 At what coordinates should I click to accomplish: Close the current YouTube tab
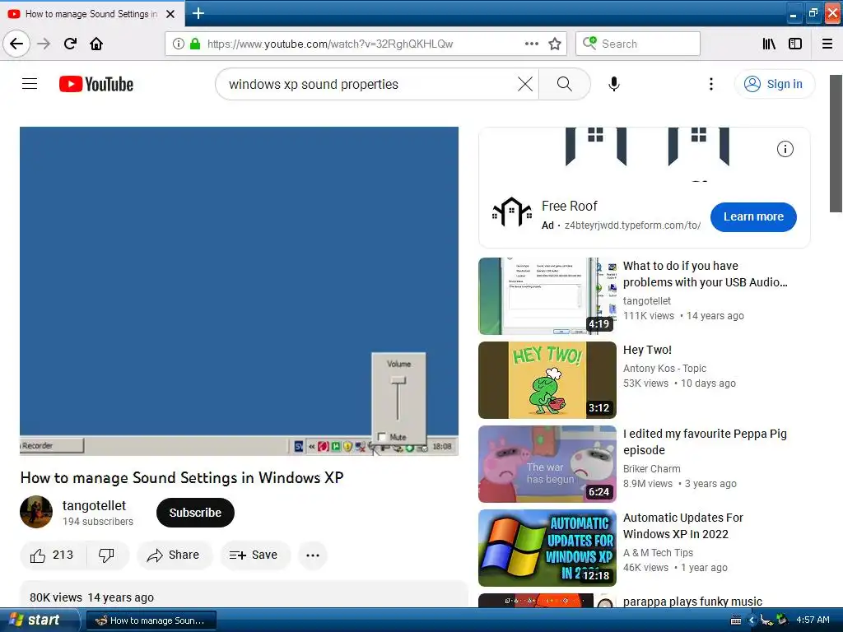tap(170, 14)
